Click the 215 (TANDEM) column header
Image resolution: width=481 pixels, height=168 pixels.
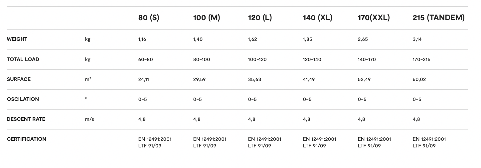coord(438,18)
